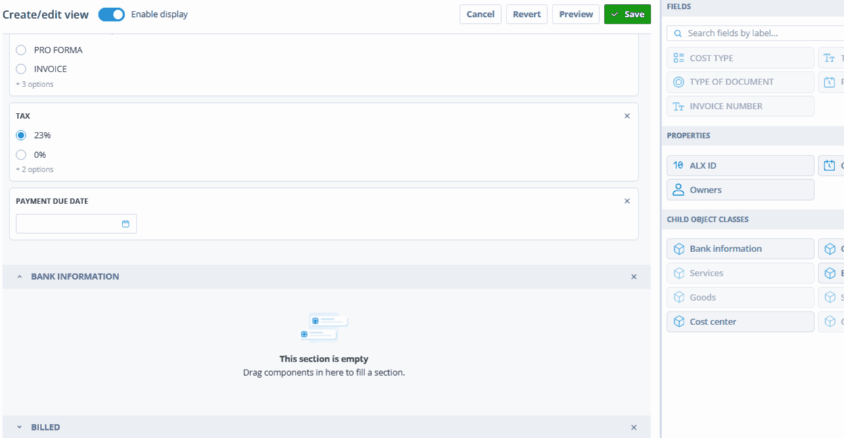Click the COST TYPE list icon
The width and height of the screenshot is (844, 438).
pos(679,58)
